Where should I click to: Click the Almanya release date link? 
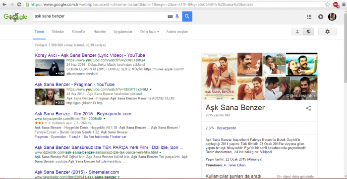click(x=255, y=159)
